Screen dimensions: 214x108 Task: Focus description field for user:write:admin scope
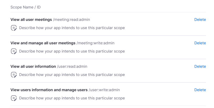(72, 98)
